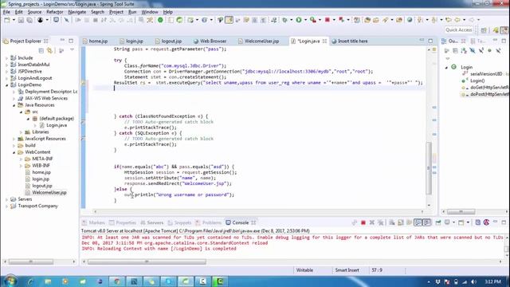Click the Console horizontal scrollbar thumb
510x287 pixels.
coord(147,261)
